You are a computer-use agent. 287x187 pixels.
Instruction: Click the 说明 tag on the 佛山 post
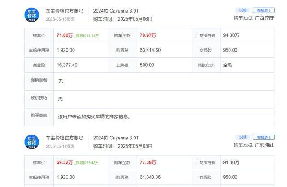click(243, 137)
